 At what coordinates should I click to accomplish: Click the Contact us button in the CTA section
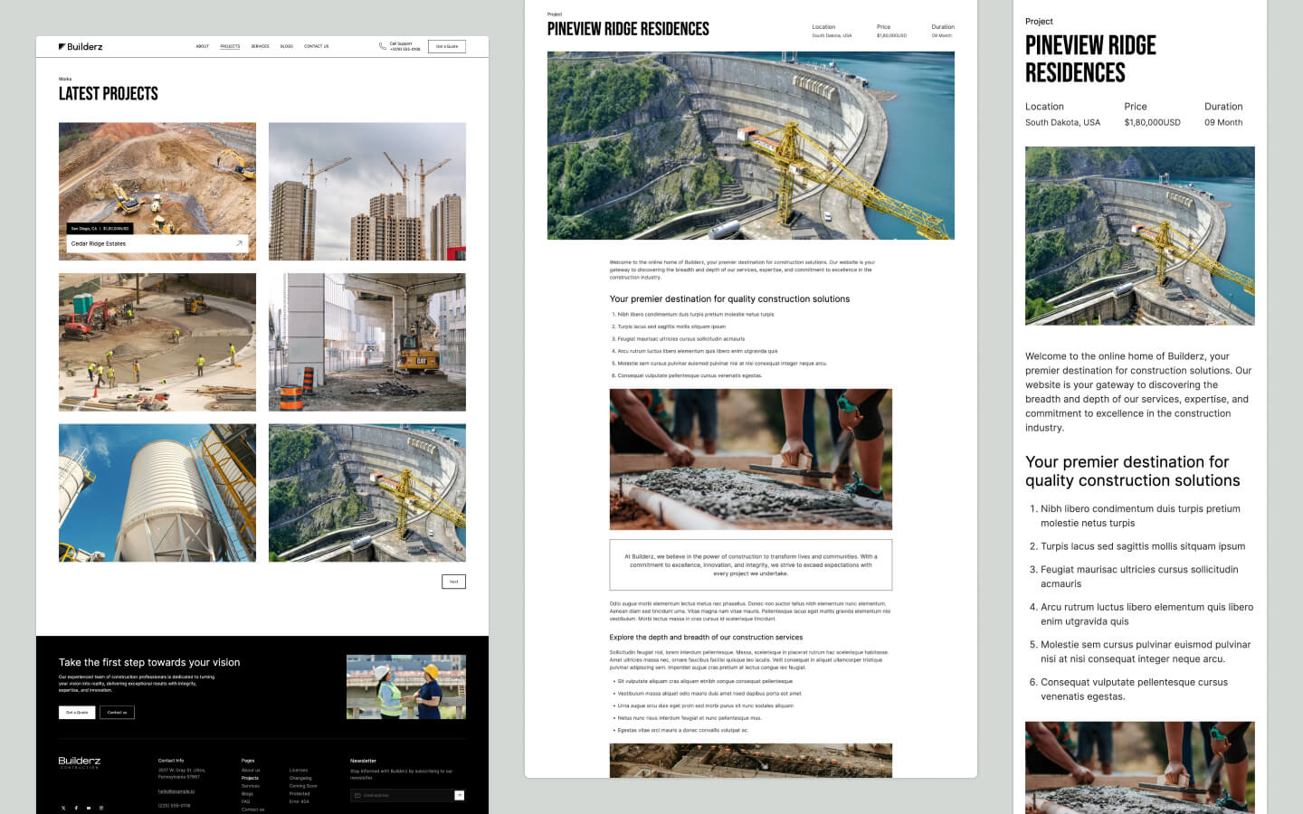pos(118,712)
